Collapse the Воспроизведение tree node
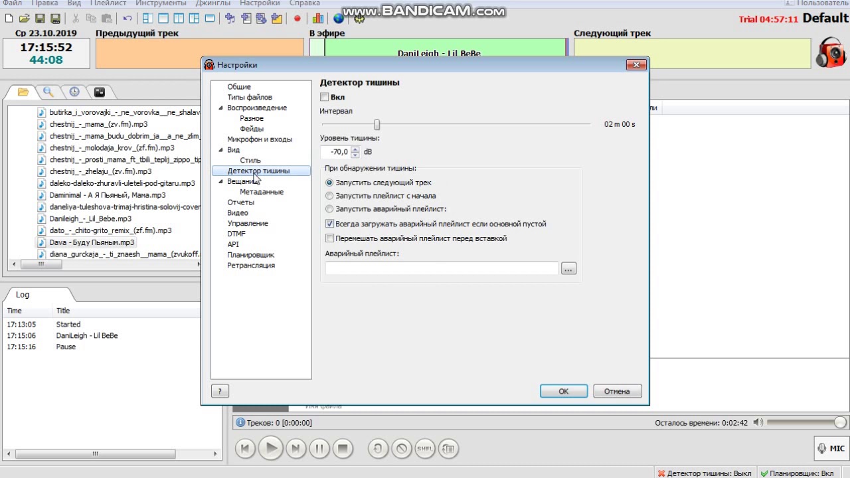The image size is (850, 478). pos(221,108)
